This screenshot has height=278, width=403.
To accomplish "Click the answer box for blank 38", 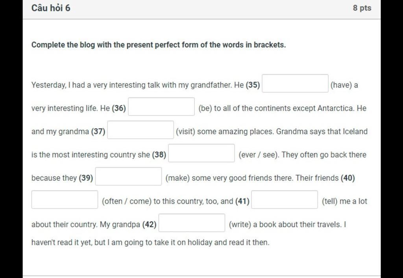I will click(x=201, y=153).
